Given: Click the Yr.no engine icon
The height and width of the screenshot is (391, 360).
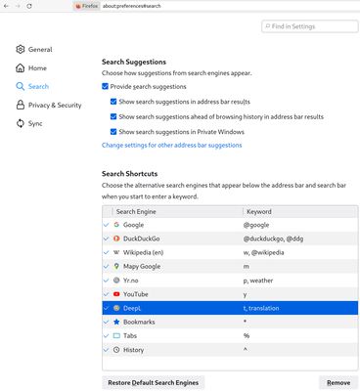Looking at the screenshot, I should (116, 281).
